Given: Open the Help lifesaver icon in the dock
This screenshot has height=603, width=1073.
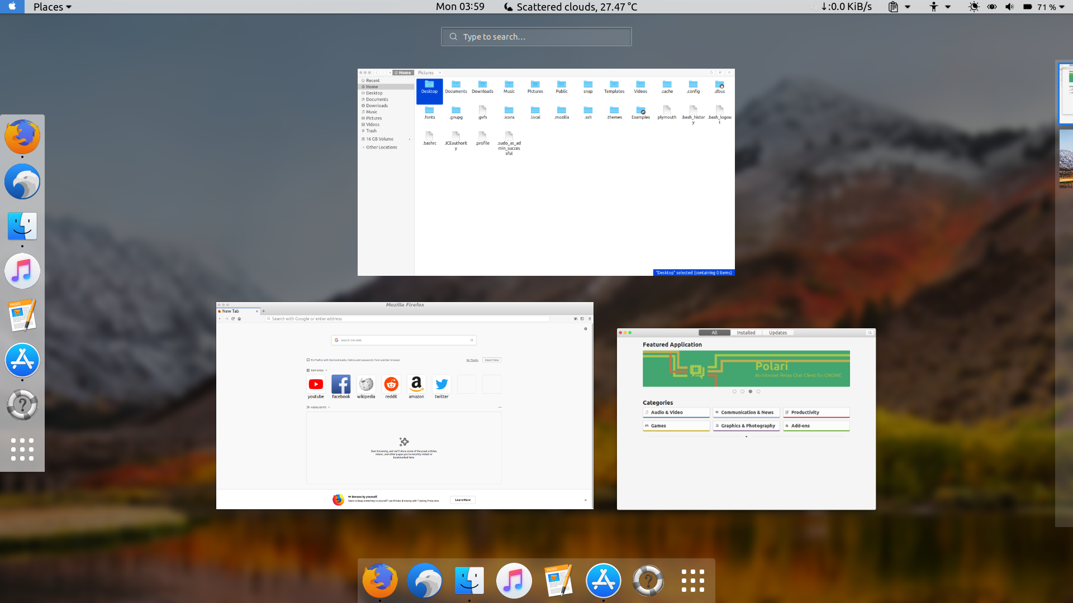Looking at the screenshot, I should (x=648, y=580).
